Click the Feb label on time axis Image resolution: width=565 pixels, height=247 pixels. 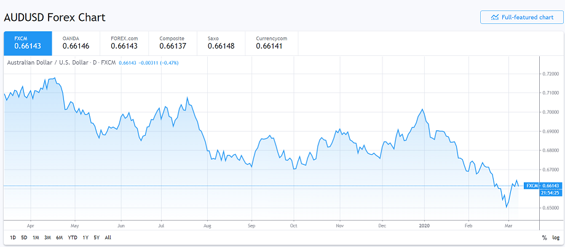[x=468, y=225]
